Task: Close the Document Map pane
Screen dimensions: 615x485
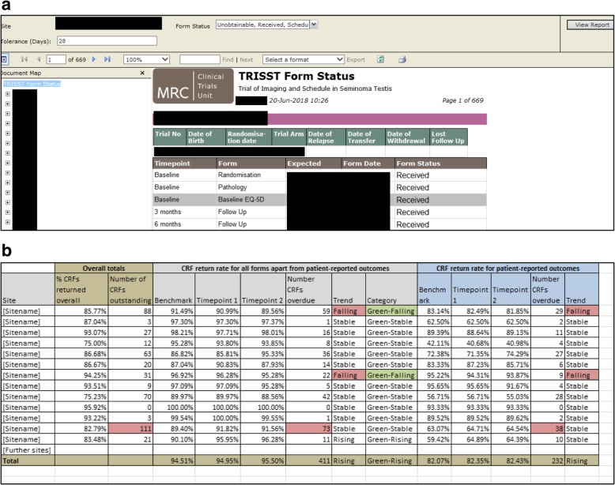Action: point(142,73)
